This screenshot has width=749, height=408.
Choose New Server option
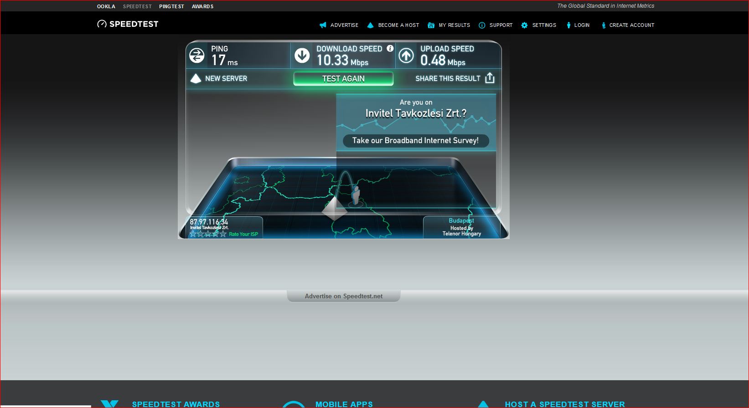226,78
